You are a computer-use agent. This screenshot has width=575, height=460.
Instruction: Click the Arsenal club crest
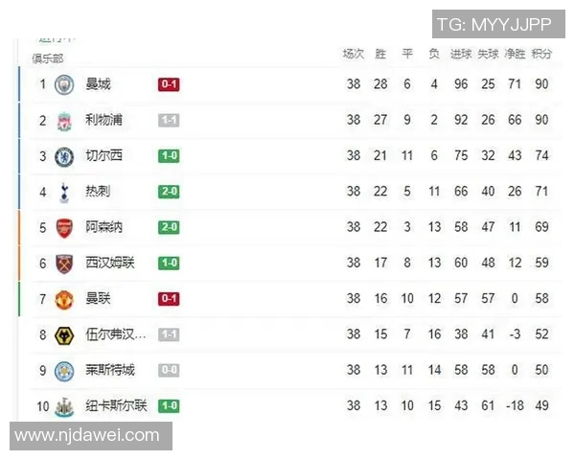click(x=64, y=227)
